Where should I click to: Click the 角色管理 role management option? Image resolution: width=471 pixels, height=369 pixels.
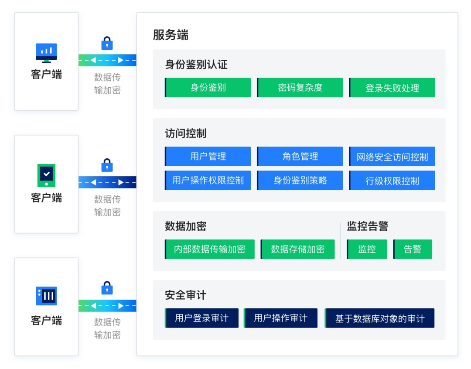(x=300, y=156)
